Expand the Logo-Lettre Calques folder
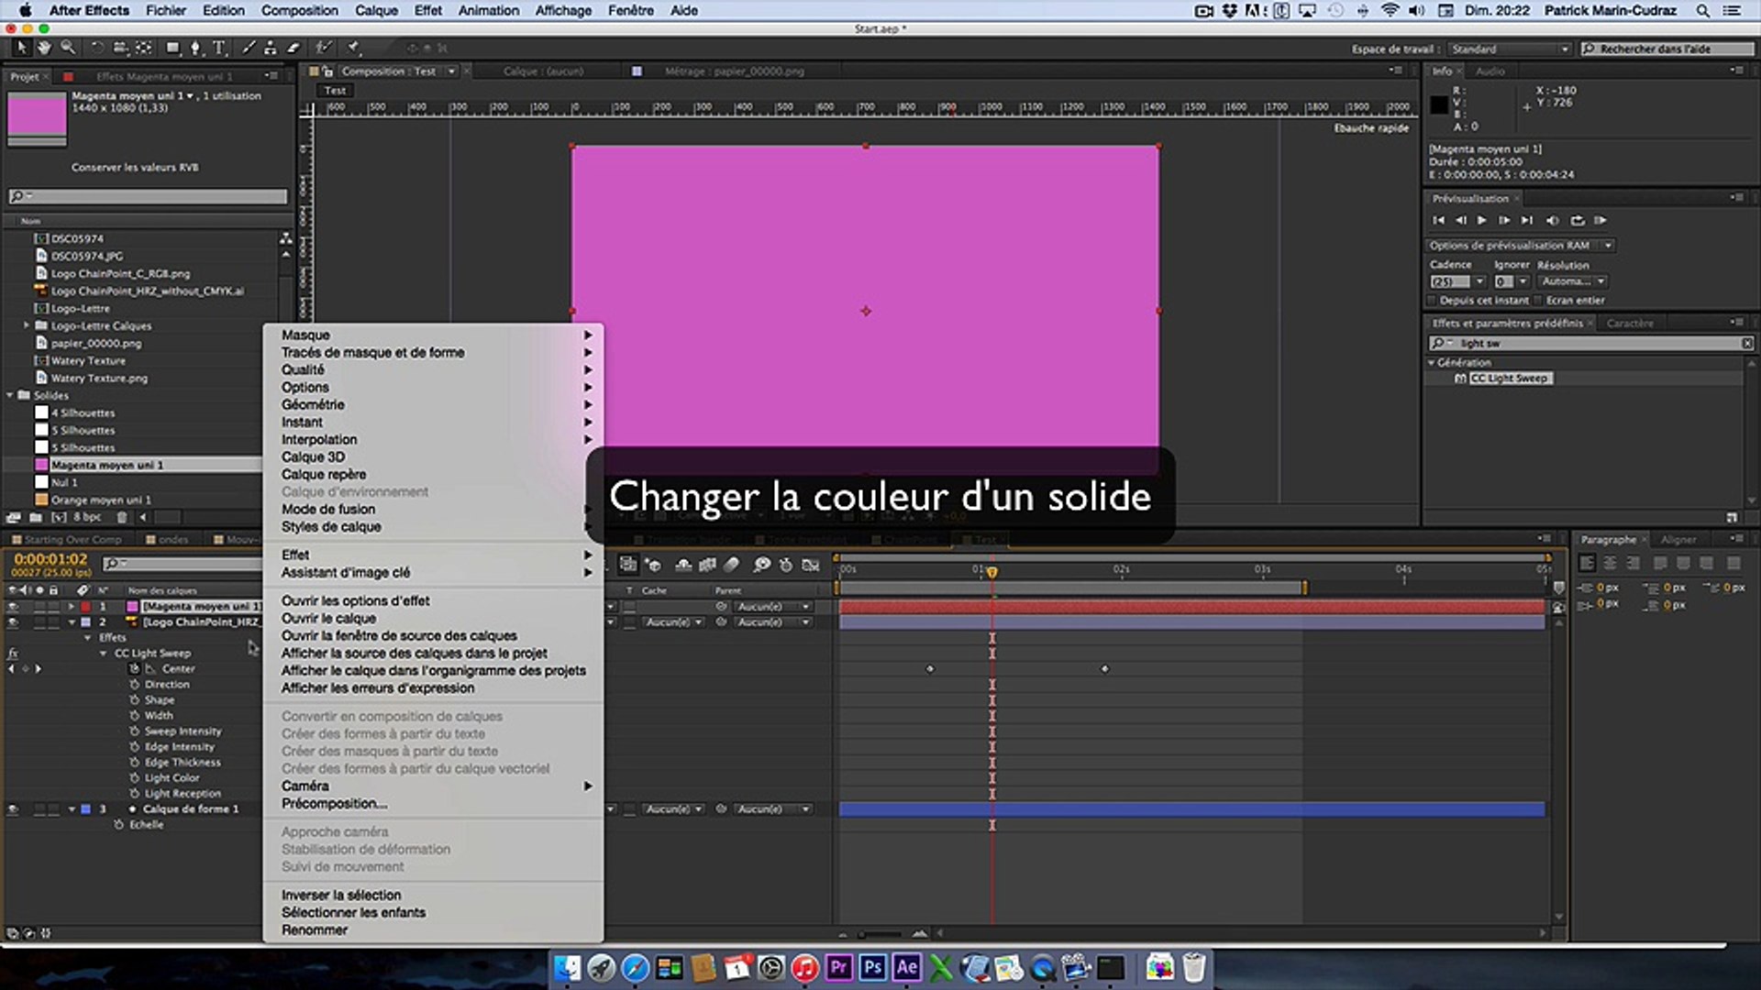This screenshot has width=1761, height=990. point(26,325)
